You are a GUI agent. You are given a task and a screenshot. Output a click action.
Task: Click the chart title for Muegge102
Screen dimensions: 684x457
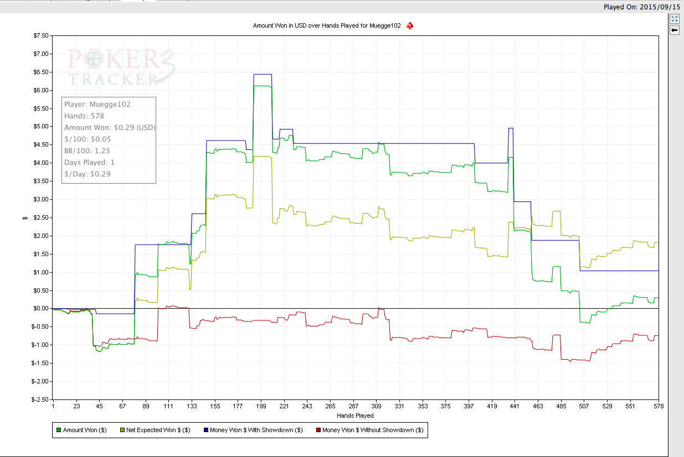pyautogui.click(x=327, y=25)
